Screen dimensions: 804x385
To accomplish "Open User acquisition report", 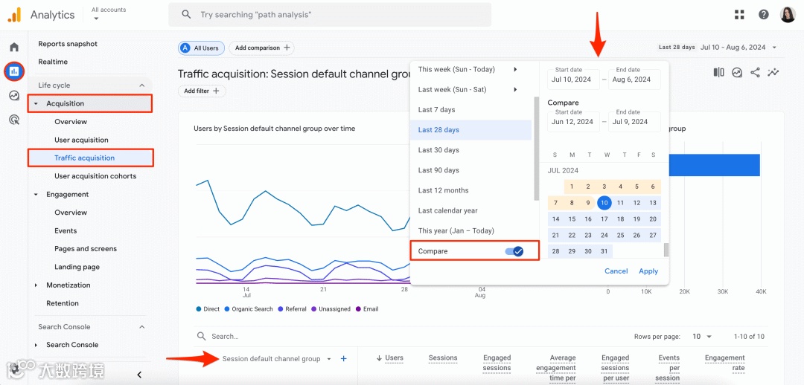I will (82, 140).
